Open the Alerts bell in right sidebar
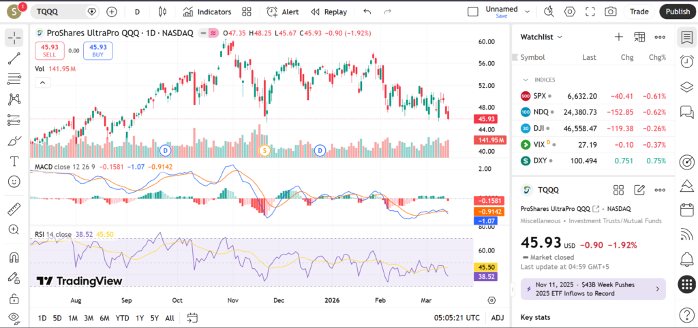 click(x=686, y=259)
